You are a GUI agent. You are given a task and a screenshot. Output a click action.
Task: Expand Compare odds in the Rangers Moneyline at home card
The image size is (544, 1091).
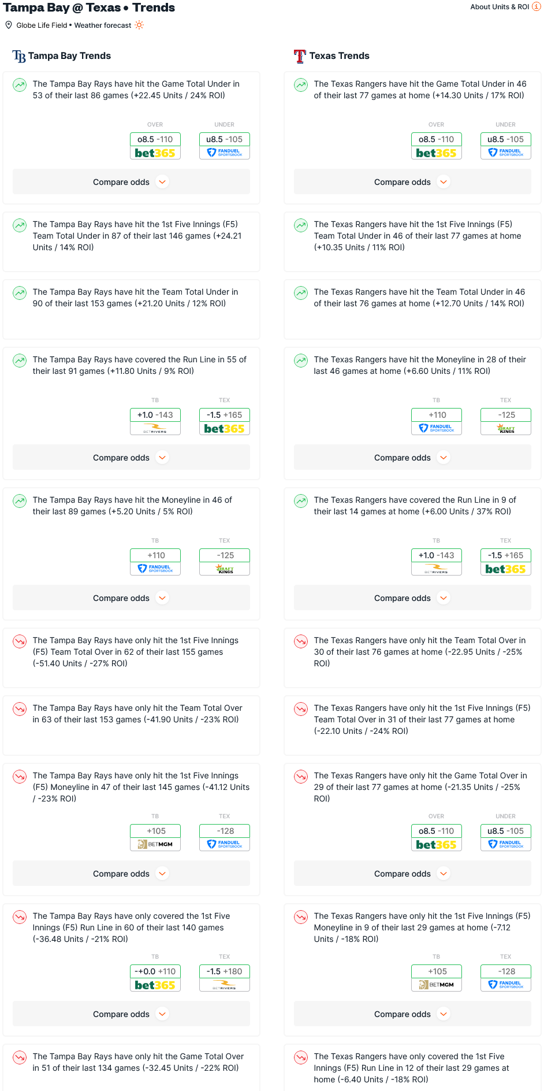412,458
